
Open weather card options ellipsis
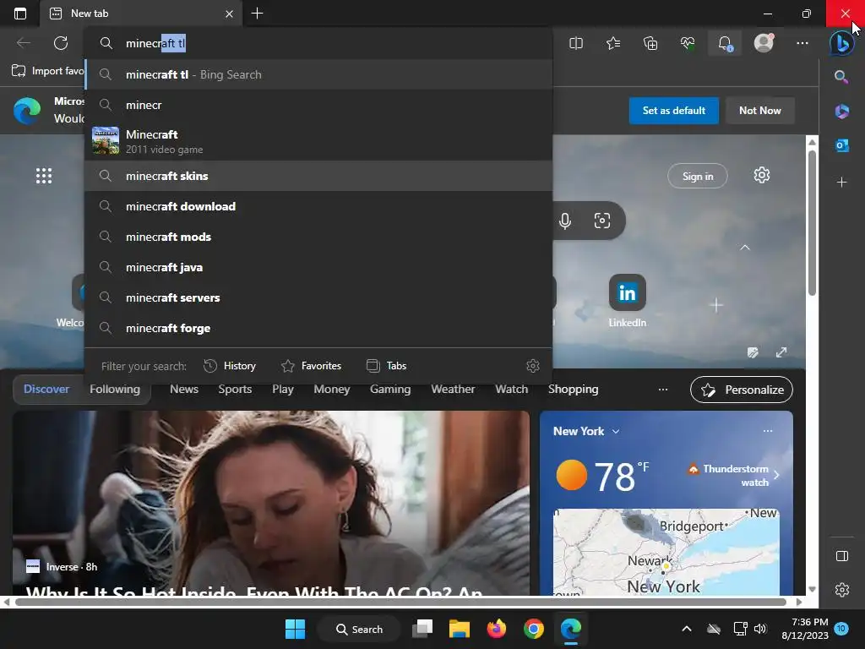pyautogui.click(x=767, y=430)
